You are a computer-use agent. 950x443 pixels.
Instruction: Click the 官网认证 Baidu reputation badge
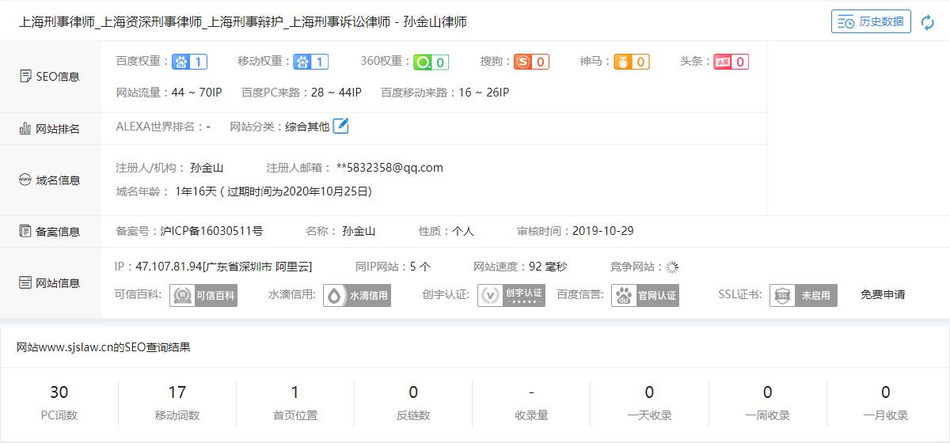[x=645, y=295]
